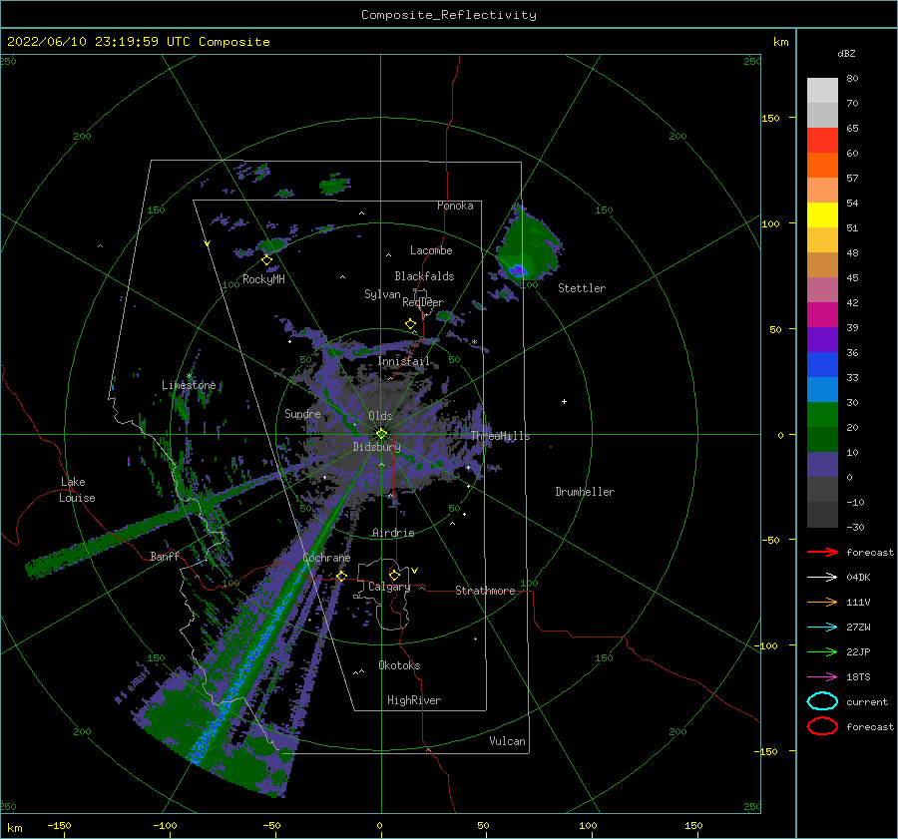
Task: Click the red forecast arrow in legend
Action: coord(822,552)
